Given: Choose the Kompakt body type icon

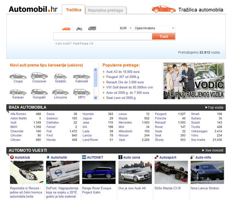Looking at the screenshot, I should point(39,92).
